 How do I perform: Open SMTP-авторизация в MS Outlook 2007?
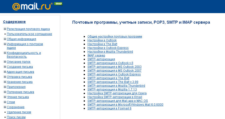(x=115, y=71)
